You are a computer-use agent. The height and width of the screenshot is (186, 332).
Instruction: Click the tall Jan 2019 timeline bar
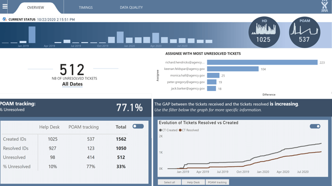point(32,35)
